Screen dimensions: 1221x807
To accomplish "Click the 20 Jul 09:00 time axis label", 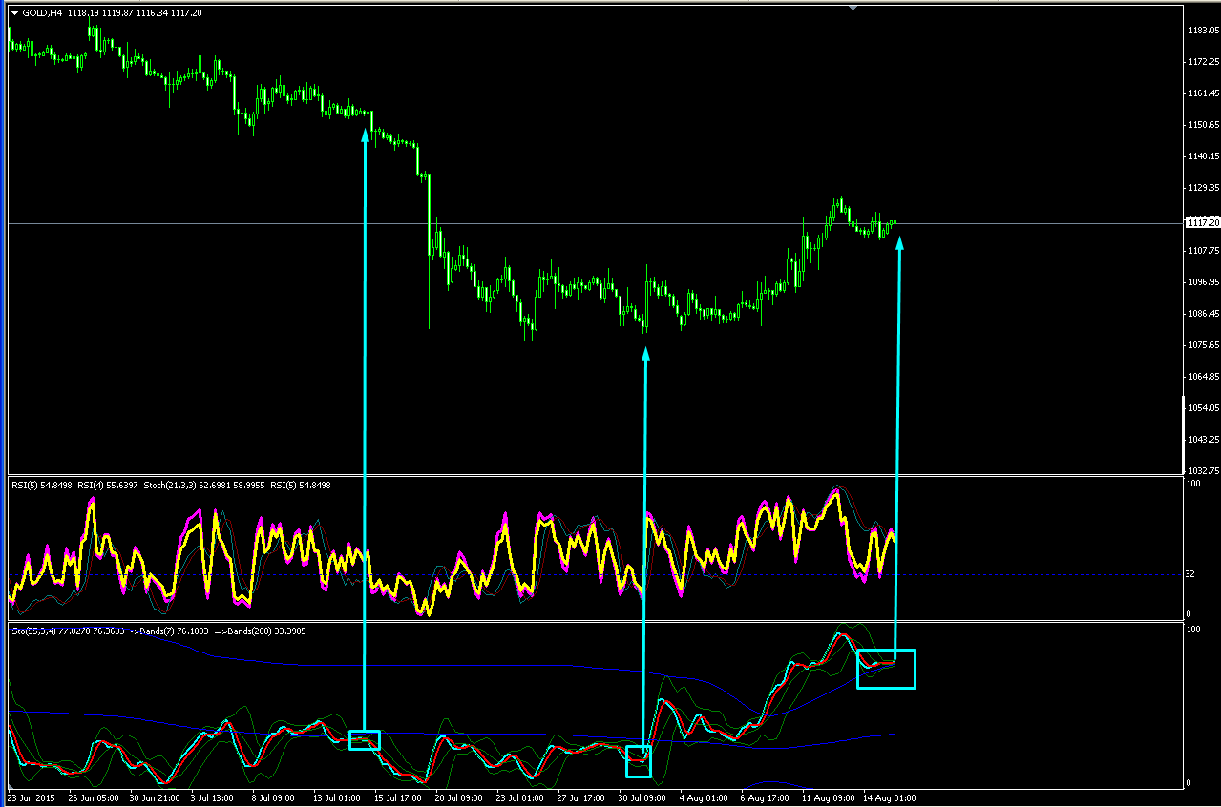I will tap(460, 797).
